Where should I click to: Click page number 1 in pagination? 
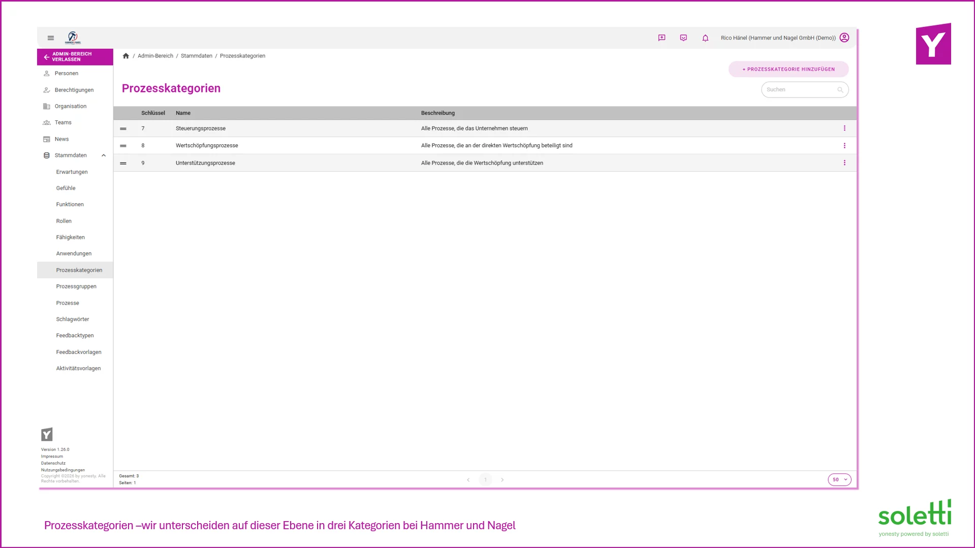(x=485, y=479)
